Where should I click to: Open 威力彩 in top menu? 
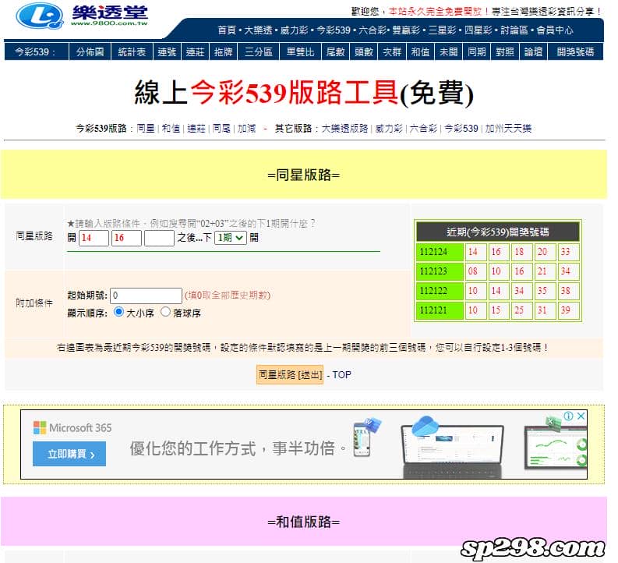coord(294,30)
